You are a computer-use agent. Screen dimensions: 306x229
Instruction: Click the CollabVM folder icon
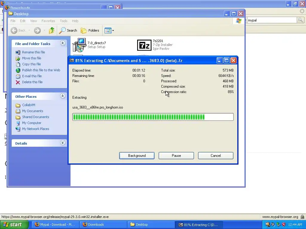pyautogui.click(x=18, y=105)
